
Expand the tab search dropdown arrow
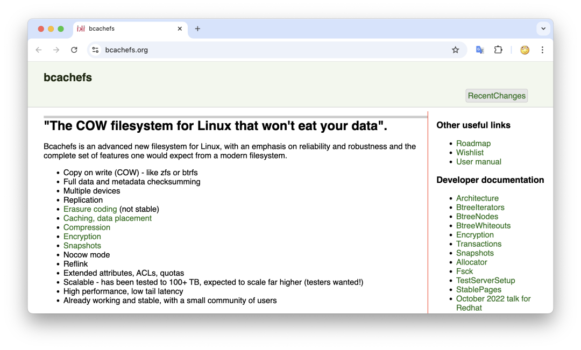543,28
